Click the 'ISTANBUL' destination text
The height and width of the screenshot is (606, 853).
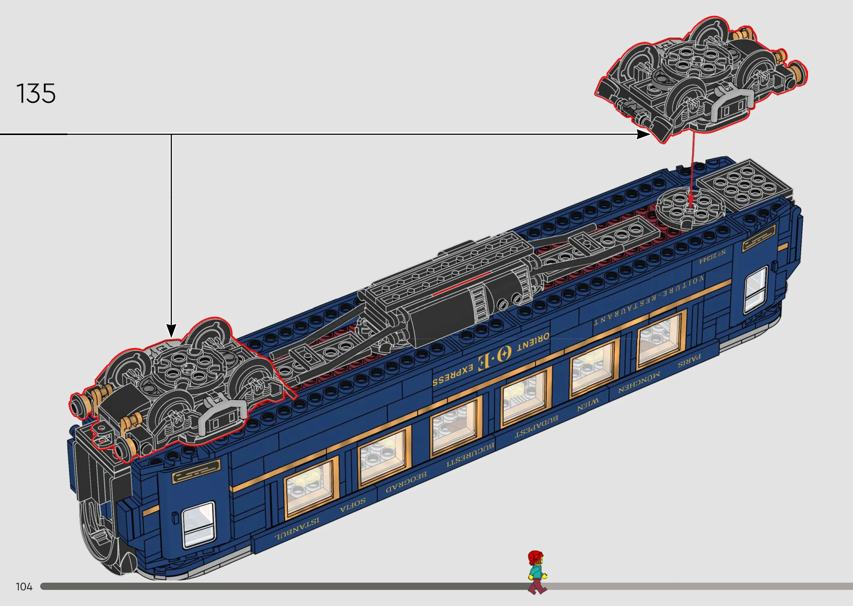tap(297, 529)
